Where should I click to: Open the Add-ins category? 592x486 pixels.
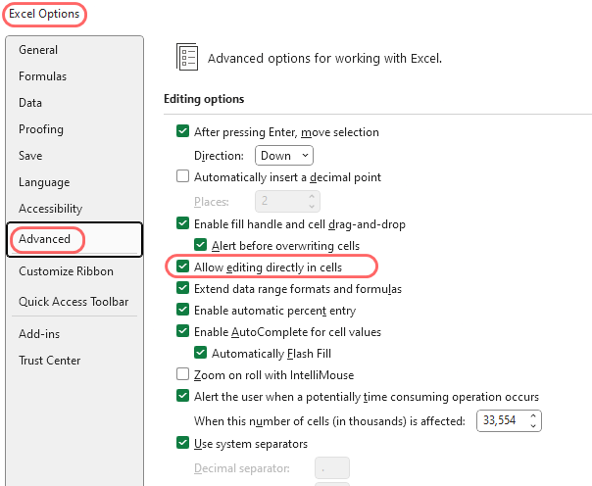pos(39,334)
